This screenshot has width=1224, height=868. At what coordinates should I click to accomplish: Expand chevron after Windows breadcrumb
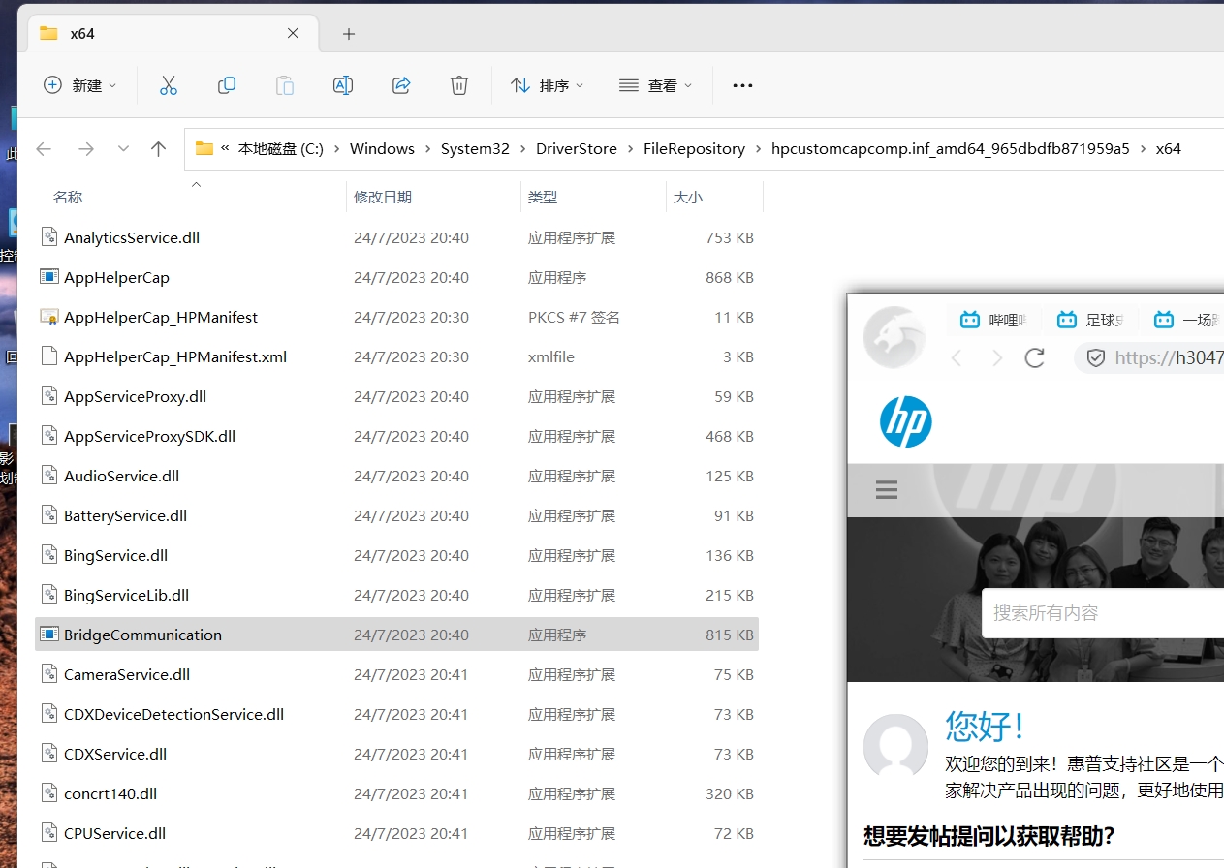[427, 148]
